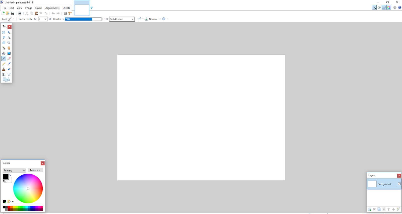
Task: Open the File menu
Action: [x=5, y=8]
